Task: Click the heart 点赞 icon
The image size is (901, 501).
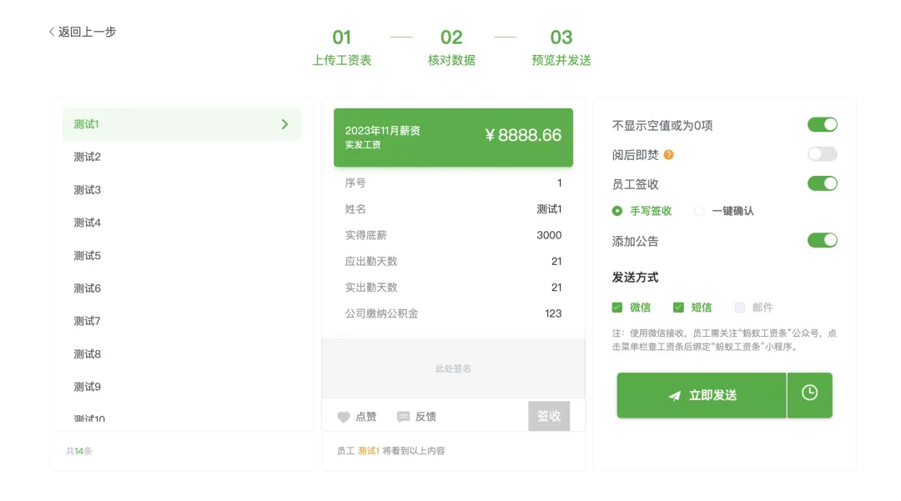Action: click(x=344, y=417)
